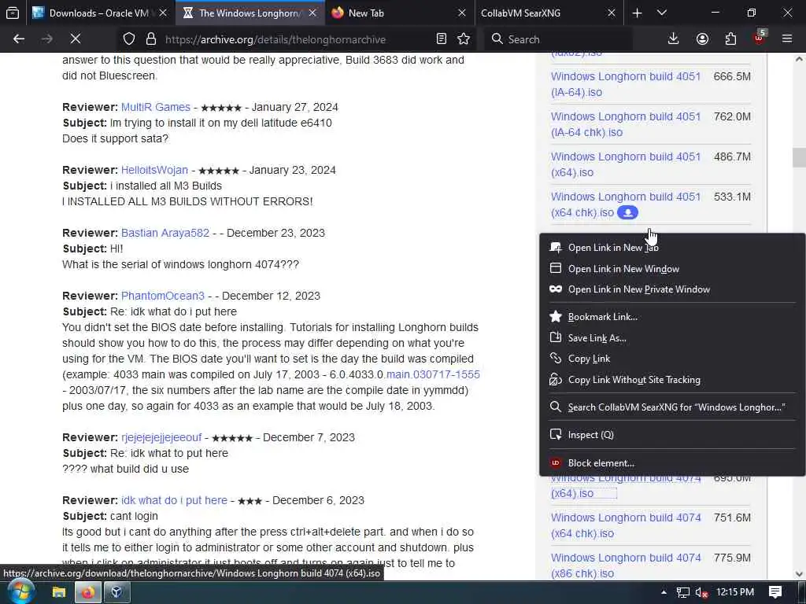This screenshot has height=604, width=806.
Task: Open reviewer MultiR Games profile link
Action: [156, 107]
